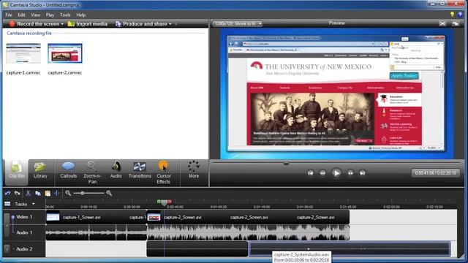Open the File menu

tap(9, 15)
